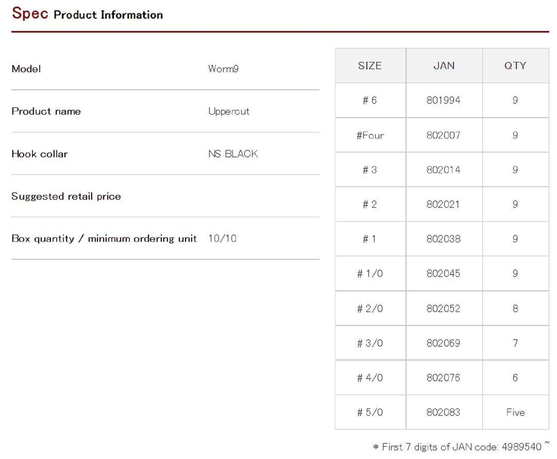Click the Five quantity cell

(x=515, y=412)
